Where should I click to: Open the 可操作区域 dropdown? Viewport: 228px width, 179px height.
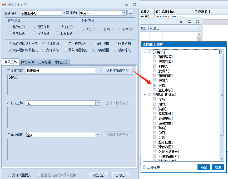coord(98,70)
